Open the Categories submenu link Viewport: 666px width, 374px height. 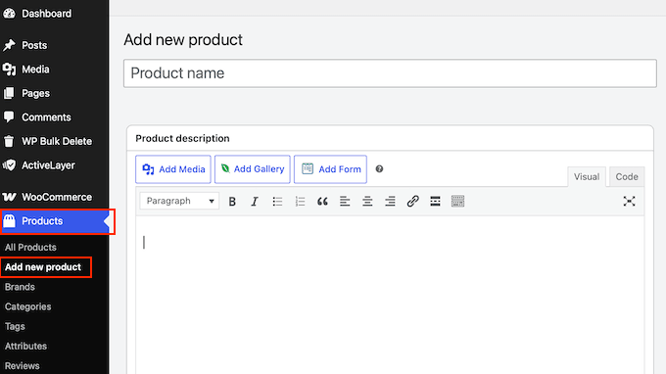click(x=28, y=306)
